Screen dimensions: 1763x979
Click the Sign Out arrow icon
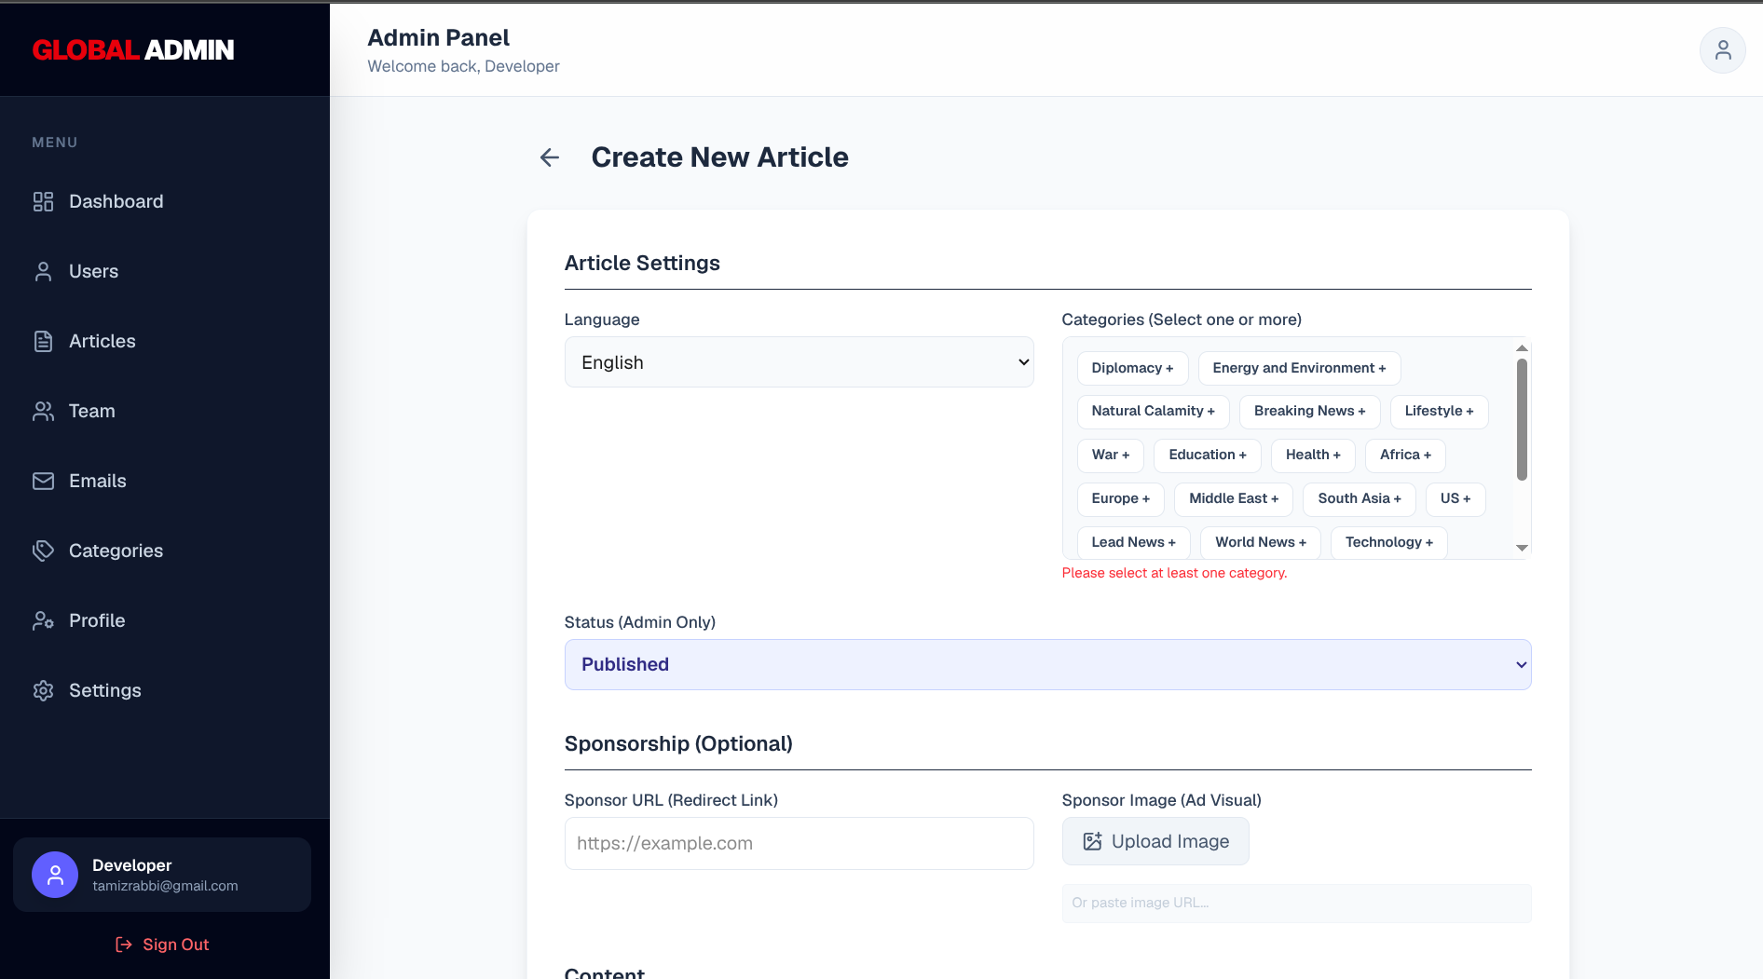124,945
